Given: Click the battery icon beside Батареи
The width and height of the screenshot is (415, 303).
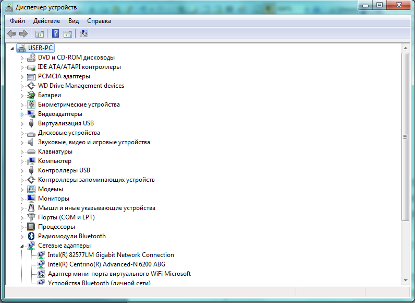Looking at the screenshot, I should click(31, 95).
